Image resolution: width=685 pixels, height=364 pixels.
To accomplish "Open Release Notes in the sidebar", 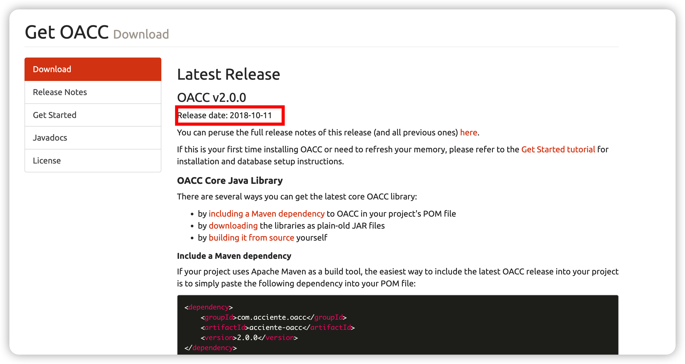I will pos(93,92).
